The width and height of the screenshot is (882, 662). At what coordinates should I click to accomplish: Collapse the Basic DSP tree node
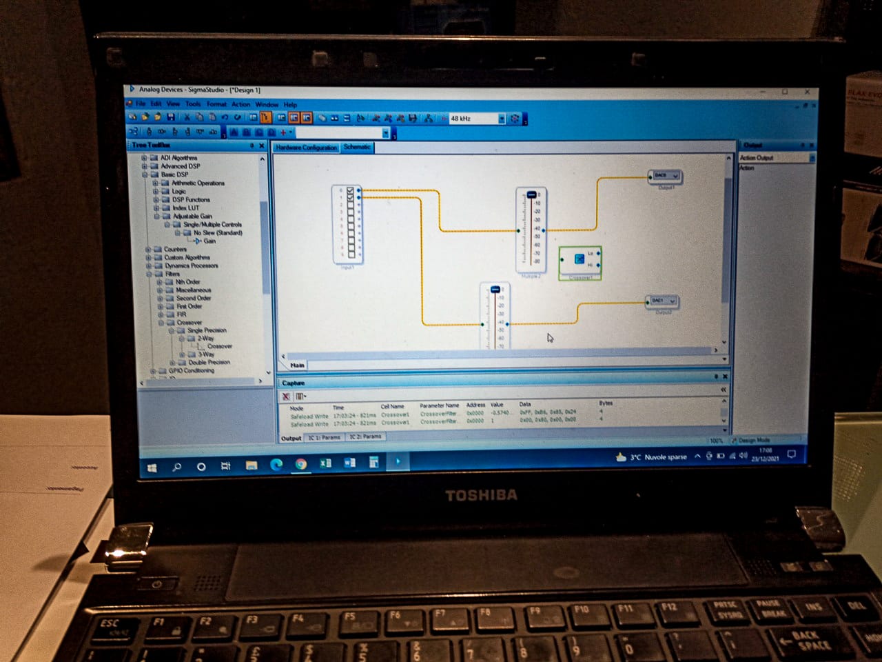[145, 174]
